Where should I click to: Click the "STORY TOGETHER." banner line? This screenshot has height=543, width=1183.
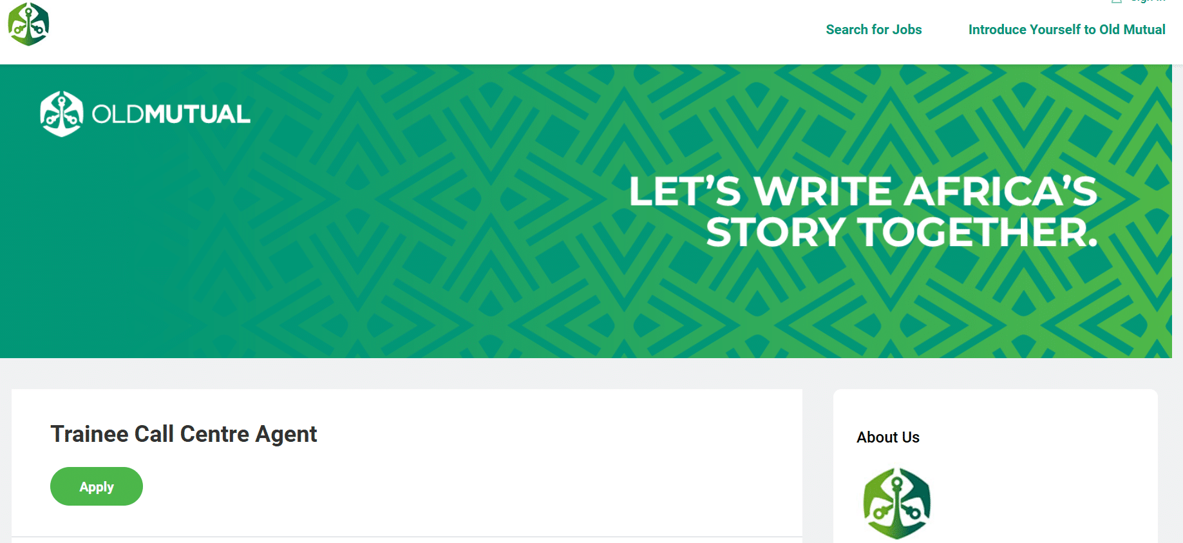[902, 232]
